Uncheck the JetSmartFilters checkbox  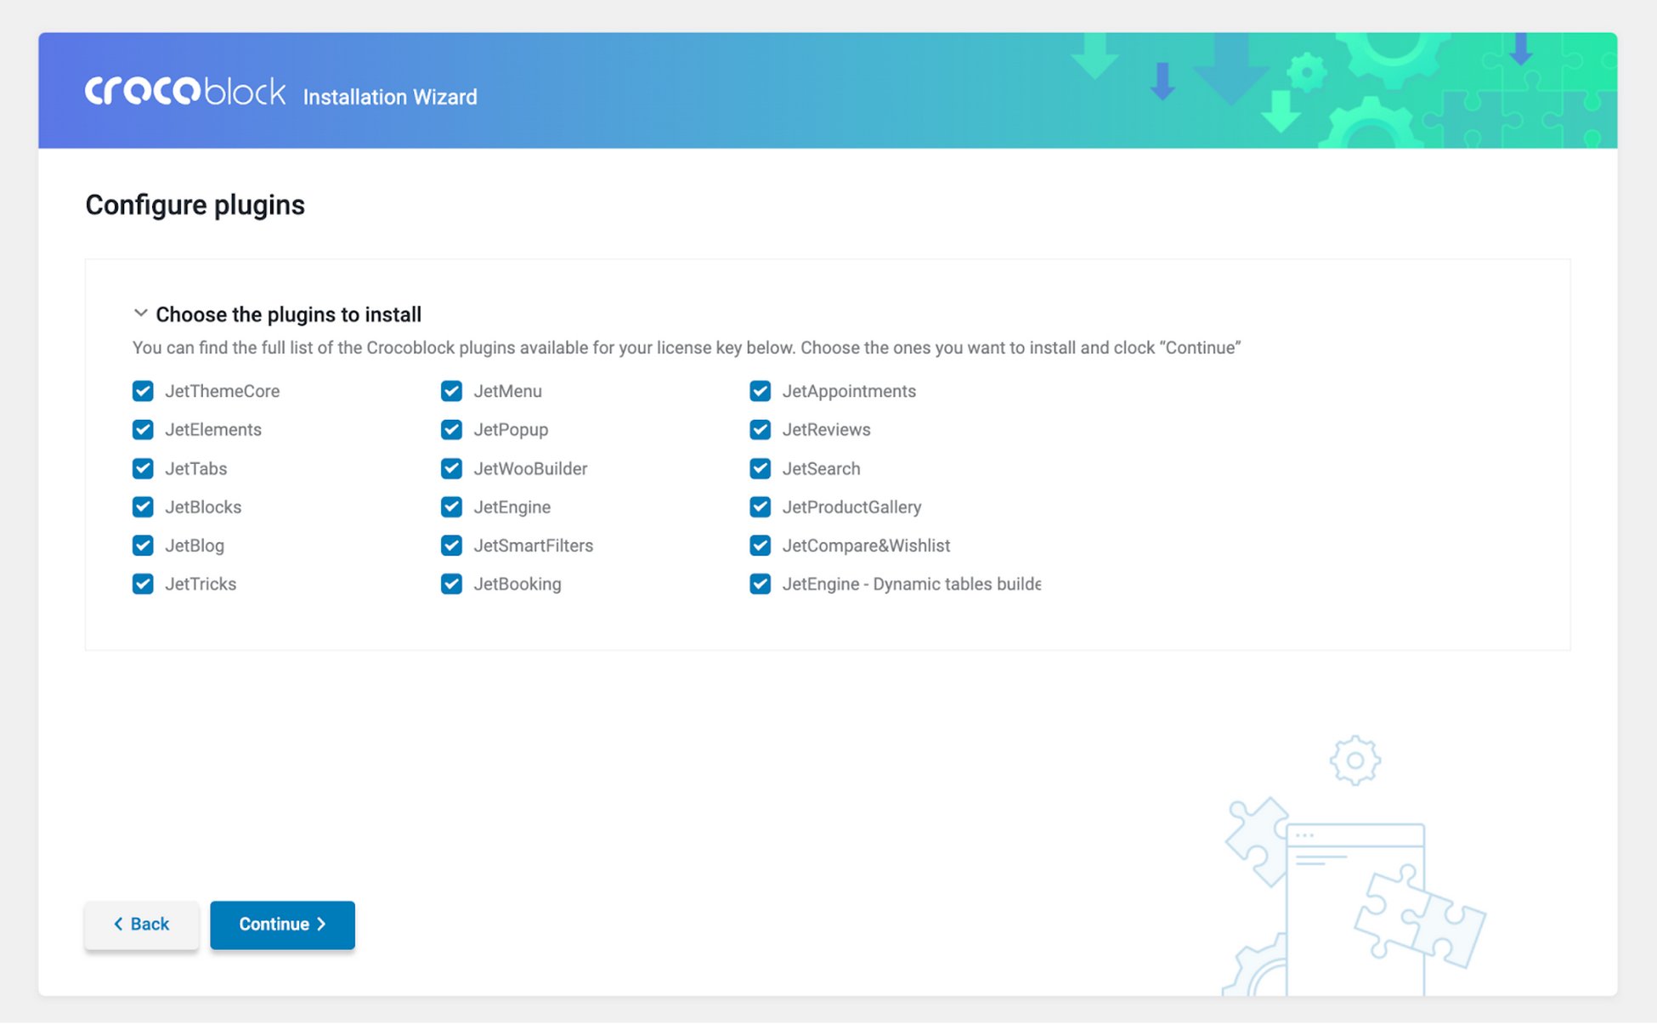pos(451,546)
